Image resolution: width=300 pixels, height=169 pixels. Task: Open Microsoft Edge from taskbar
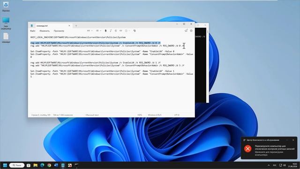coord(42,165)
